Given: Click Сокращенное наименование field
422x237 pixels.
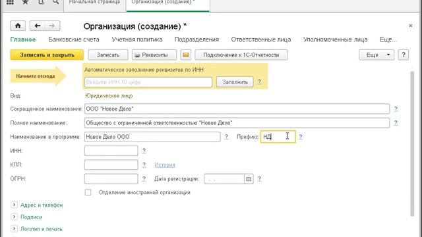Looking at the screenshot, I should click(x=237, y=109).
